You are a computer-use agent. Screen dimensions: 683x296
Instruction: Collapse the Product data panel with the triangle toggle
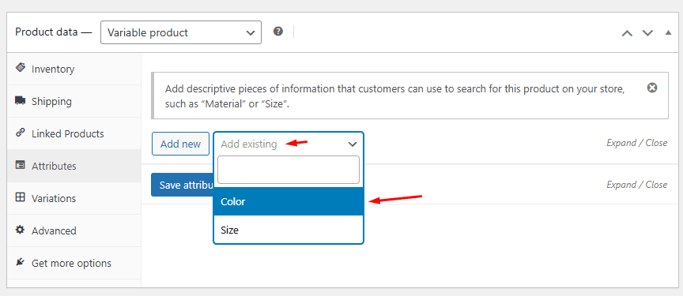tap(668, 32)
